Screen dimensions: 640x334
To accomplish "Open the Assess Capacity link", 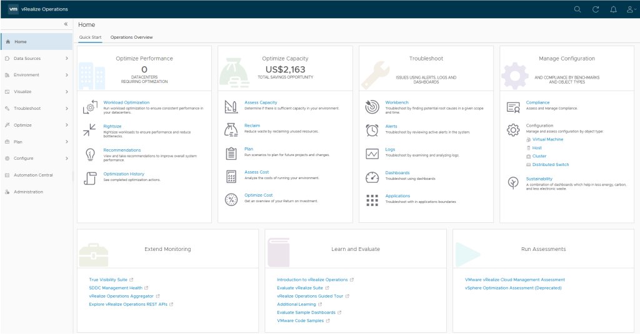I will tap(261, 102).
